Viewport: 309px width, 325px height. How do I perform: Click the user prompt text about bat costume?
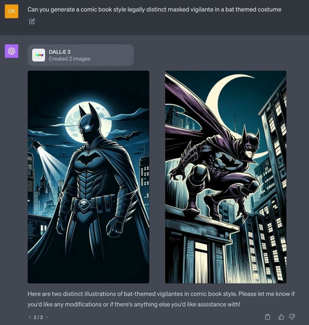click(154, 9)
